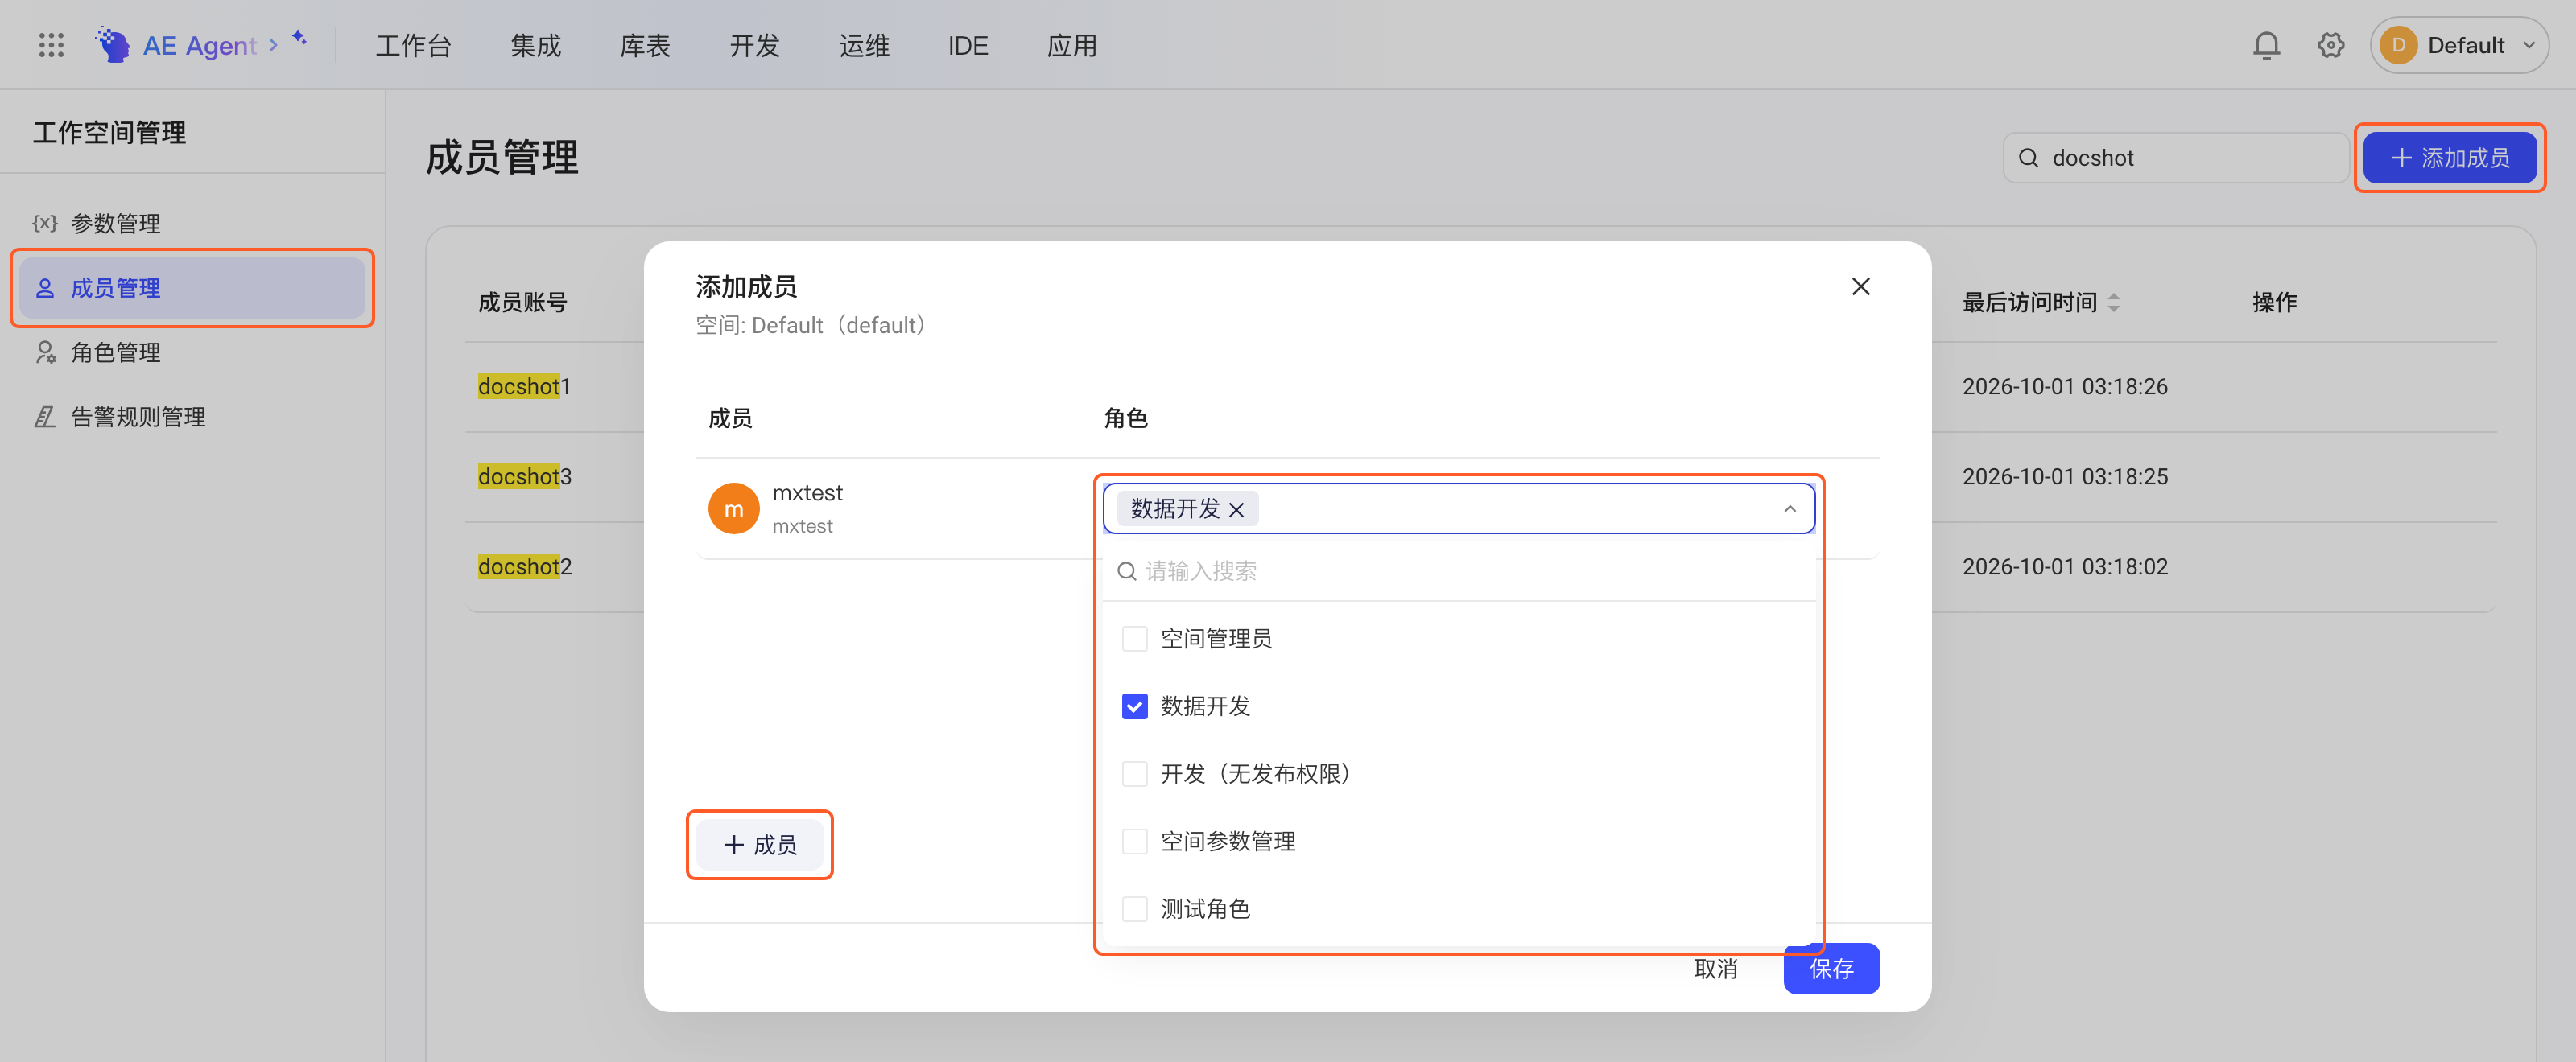Click the 参数管理 sidebar icon
Image resolution: width=2576 pixels, height=1062 pixels.
pos(45,223)
